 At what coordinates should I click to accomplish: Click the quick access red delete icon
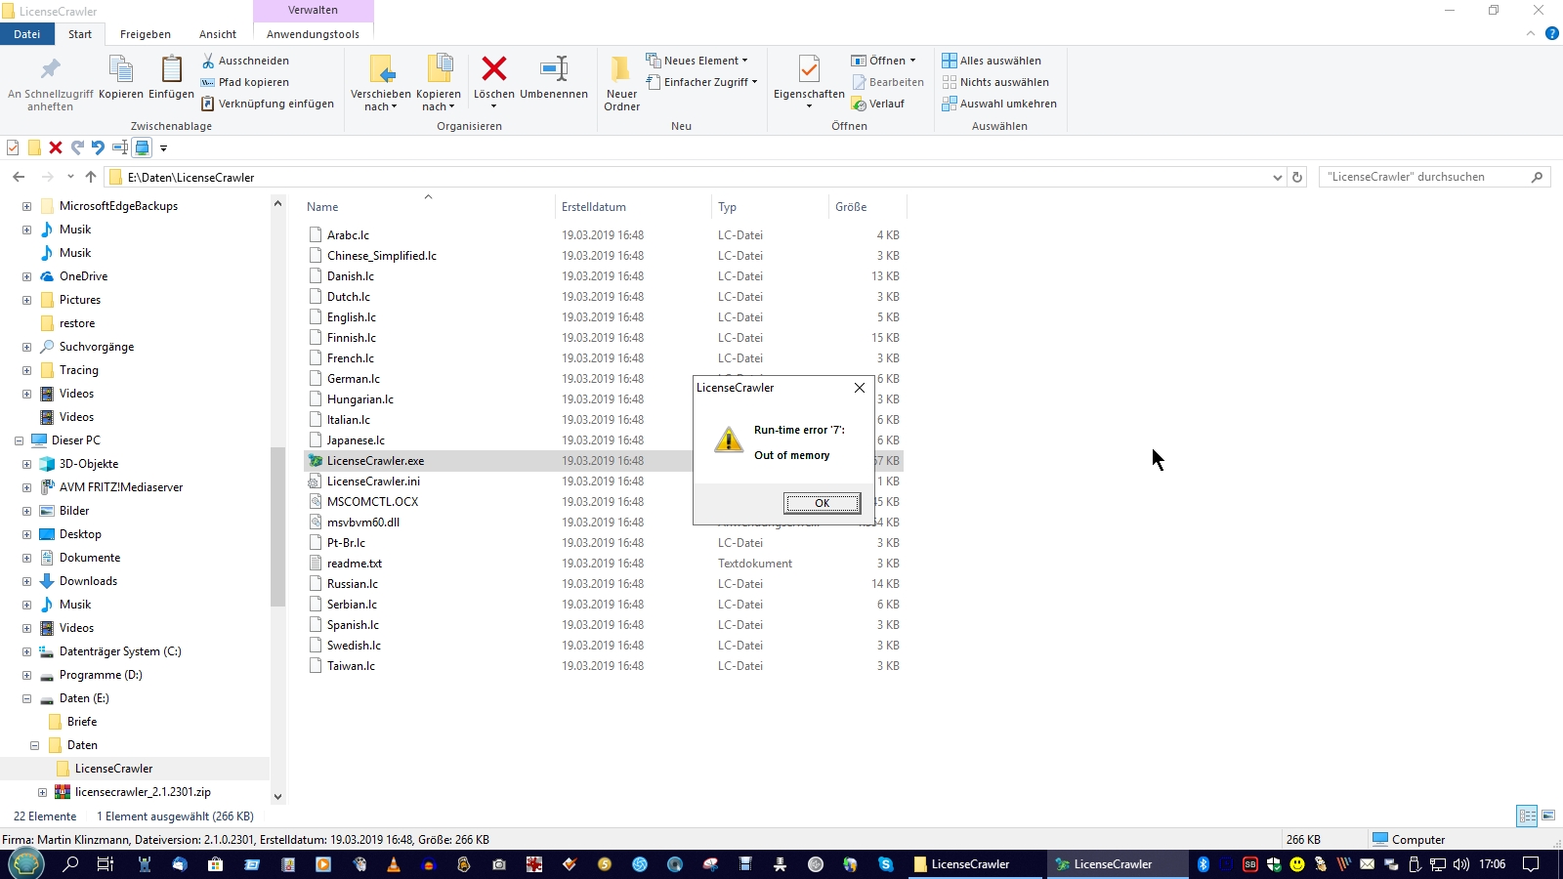pyautogui.click(x=56, y=147)
